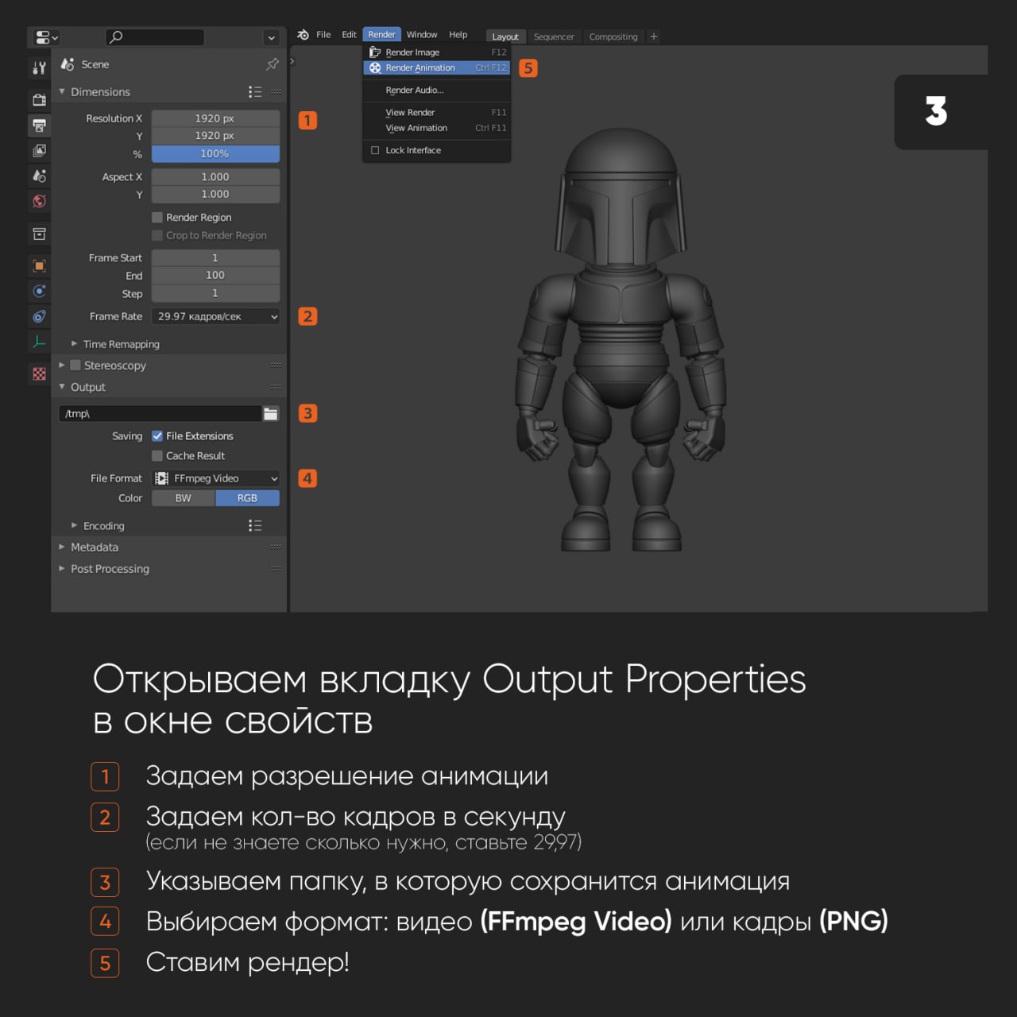This screenshot has height=1017, width=1017.
Task: Open the Tool properties tab (wrench icon)
Action: 39,68
